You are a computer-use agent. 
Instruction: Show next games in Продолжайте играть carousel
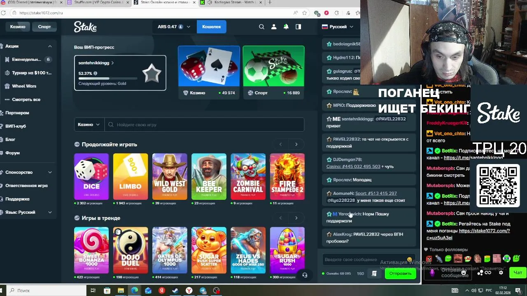296,144
